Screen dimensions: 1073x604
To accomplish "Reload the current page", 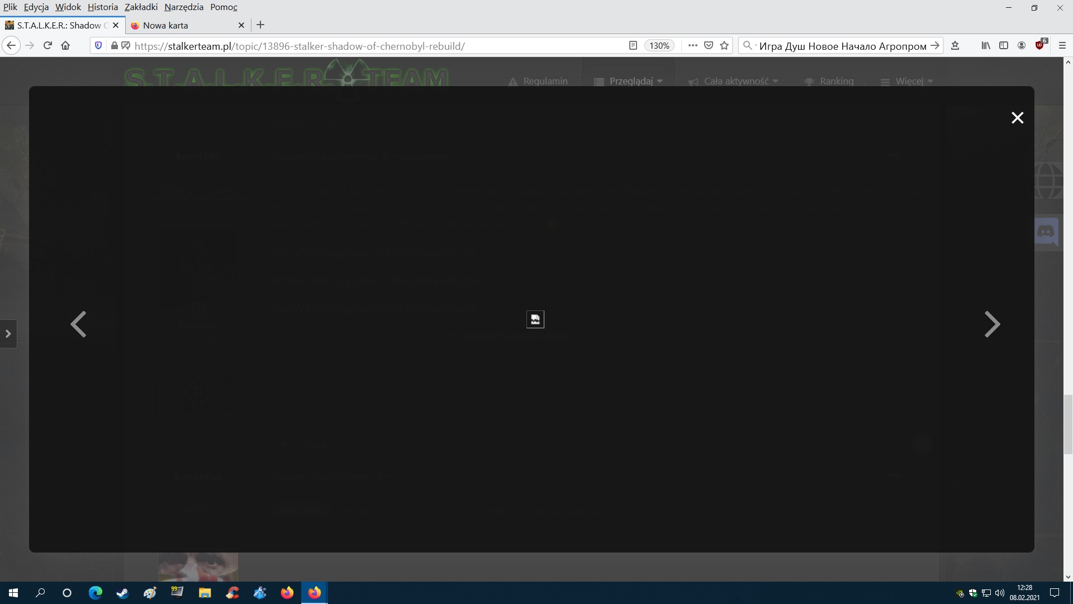I will (x=48, y=46).
